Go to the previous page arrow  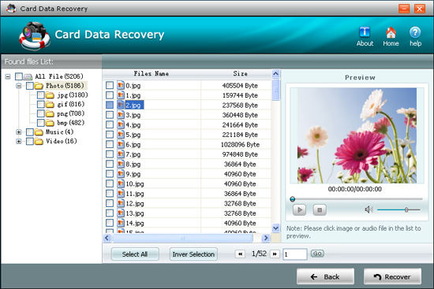pos(240,254)
